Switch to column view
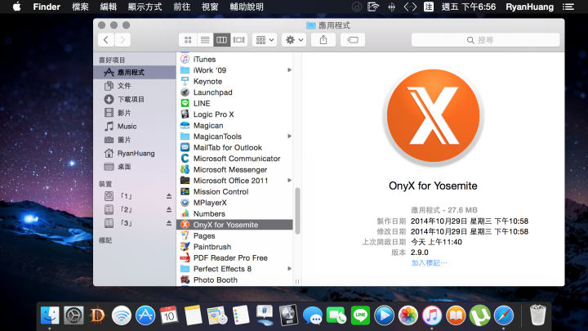The width and height of the screenshot is (588, 331). (221, 40)
